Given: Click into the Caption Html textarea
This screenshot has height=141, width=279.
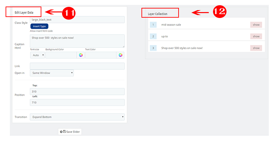Looking at the screenshot, I should [x=77, y=41].
